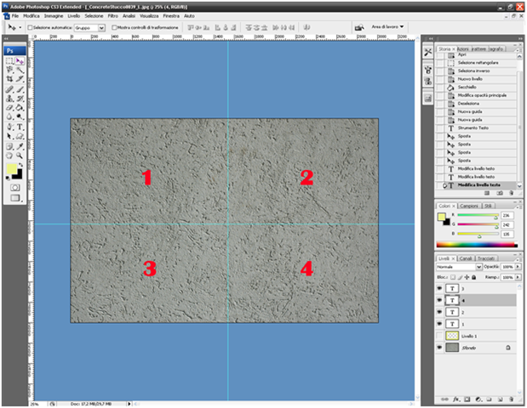Expand the Area di lavoro workspace menu

pyautogui.click(x=390, y=27)
